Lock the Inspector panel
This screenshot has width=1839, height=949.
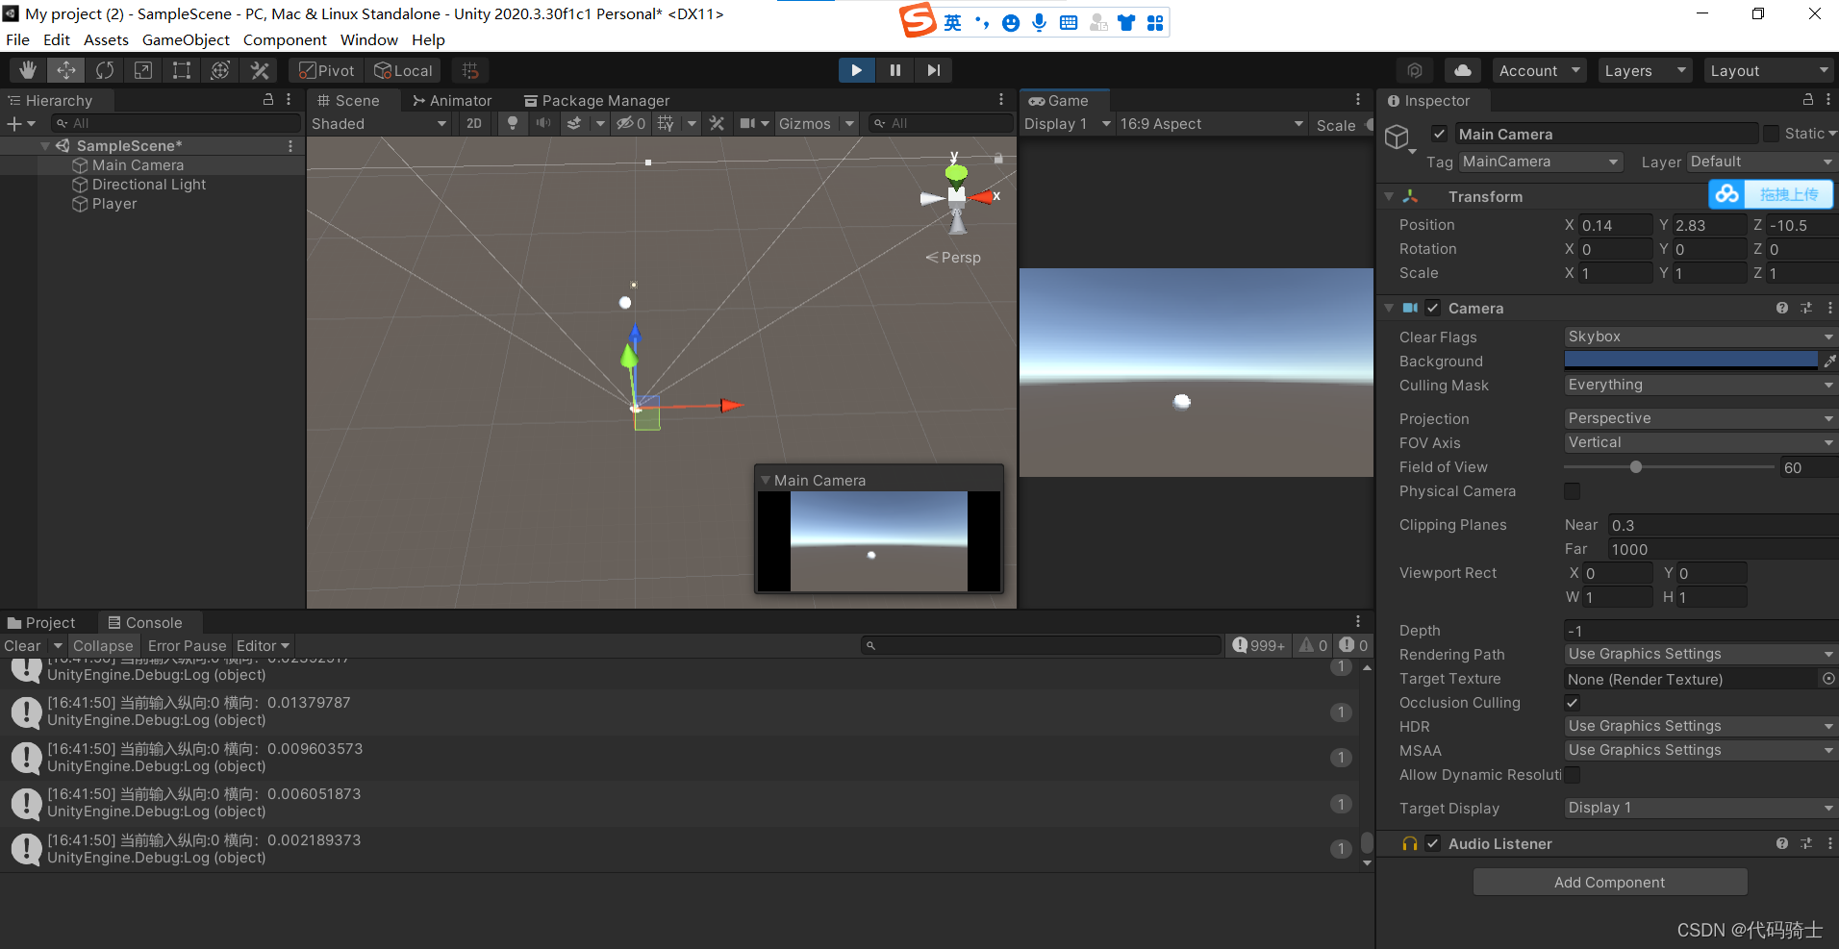(x=1808, y=99)
